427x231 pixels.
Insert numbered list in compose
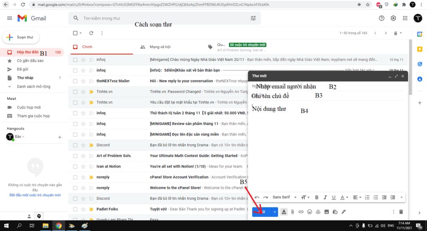pos(367,197)
